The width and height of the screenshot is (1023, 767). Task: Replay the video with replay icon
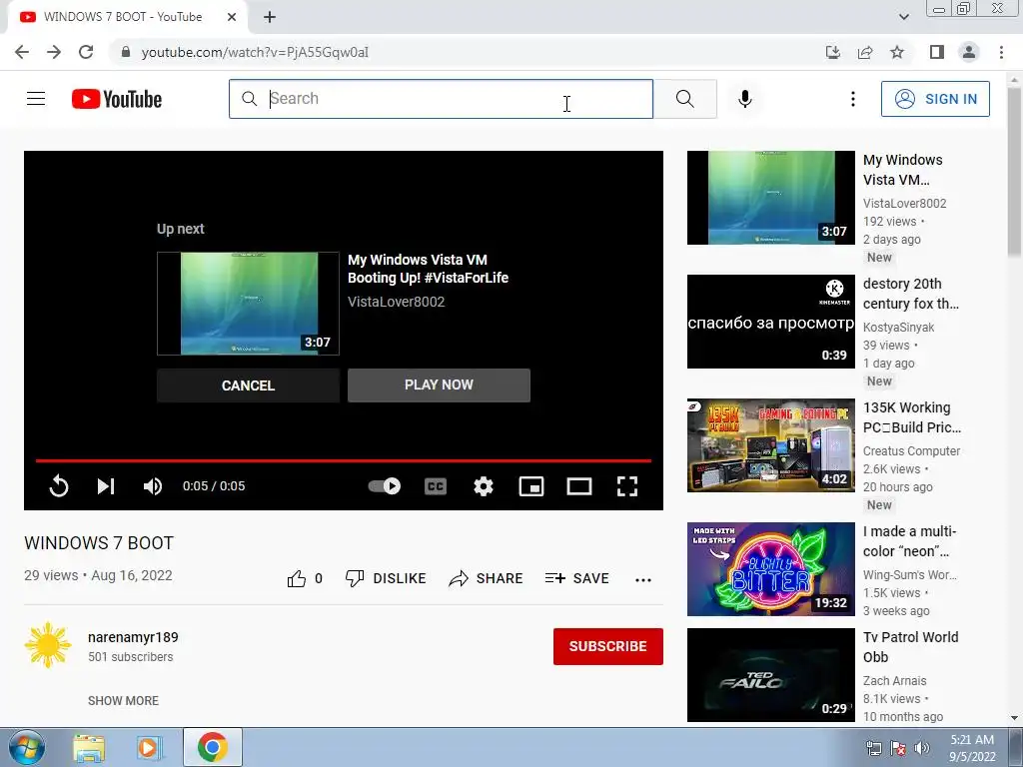pyautogui.click(x=59, y=486)
